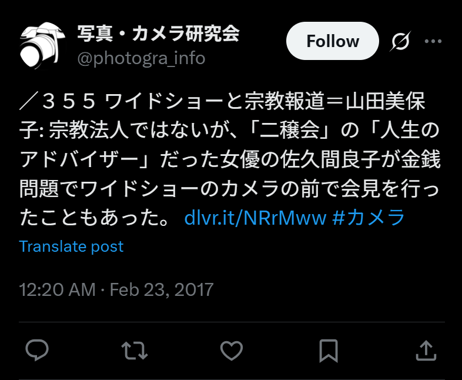Repost this tweet using the arrows icon

pos(135,351)
